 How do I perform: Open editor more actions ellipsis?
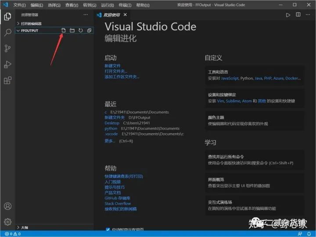pyautogui.click(x=308, y=15)
